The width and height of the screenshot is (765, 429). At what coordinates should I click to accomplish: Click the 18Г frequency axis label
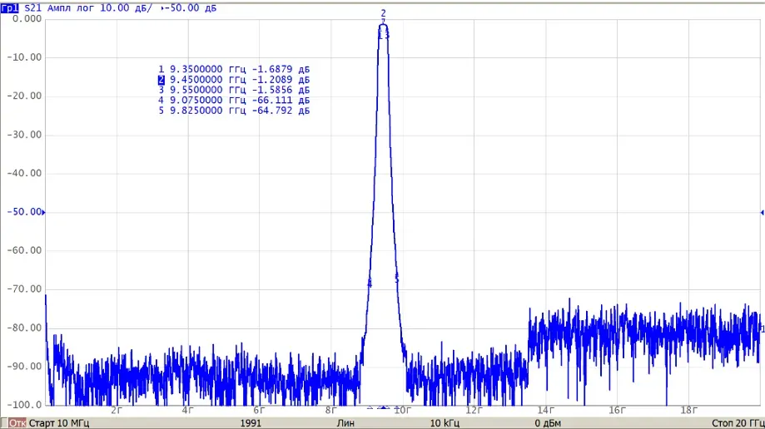688,410
